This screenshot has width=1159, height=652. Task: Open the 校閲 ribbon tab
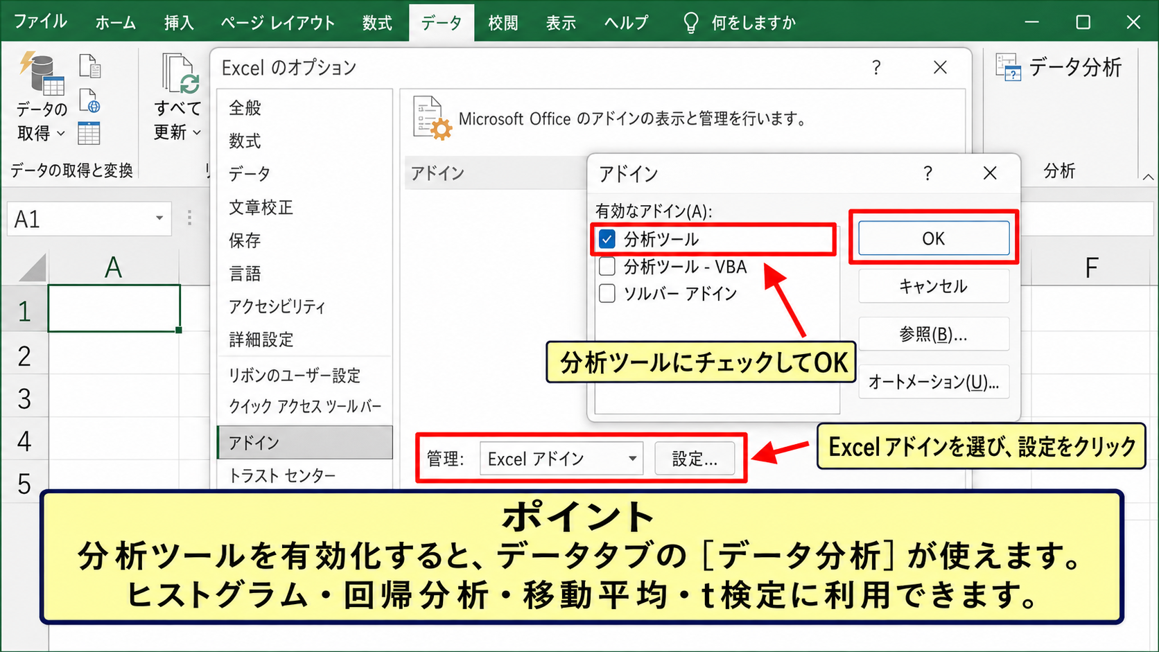click(x=503, y=22)
